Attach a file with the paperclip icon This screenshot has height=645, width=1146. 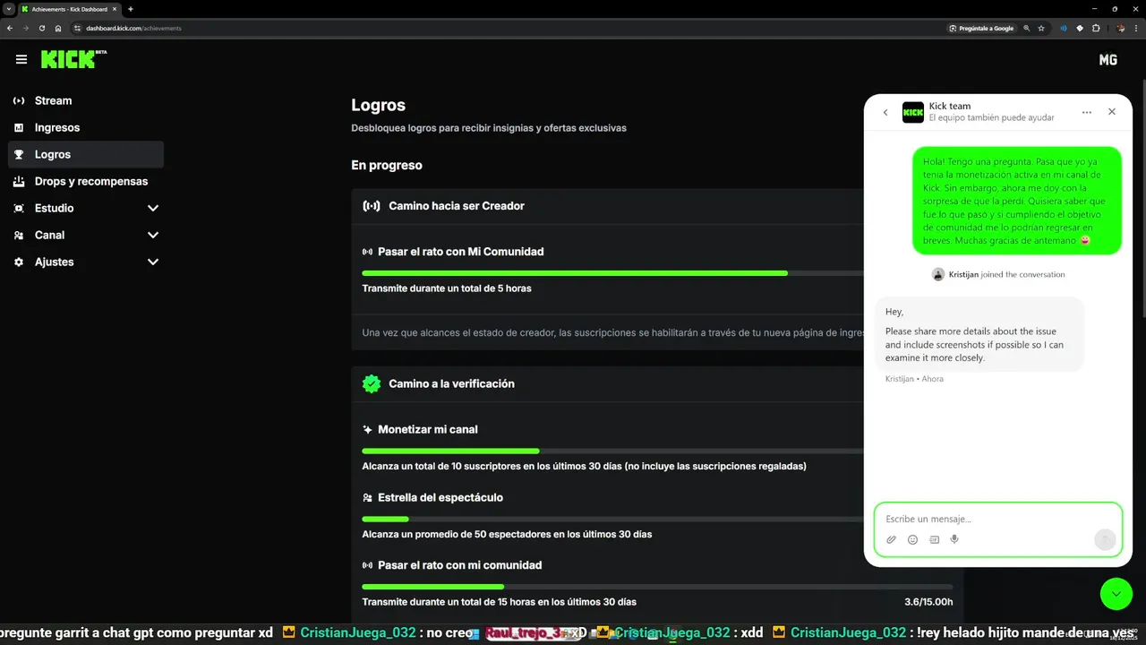891,539
